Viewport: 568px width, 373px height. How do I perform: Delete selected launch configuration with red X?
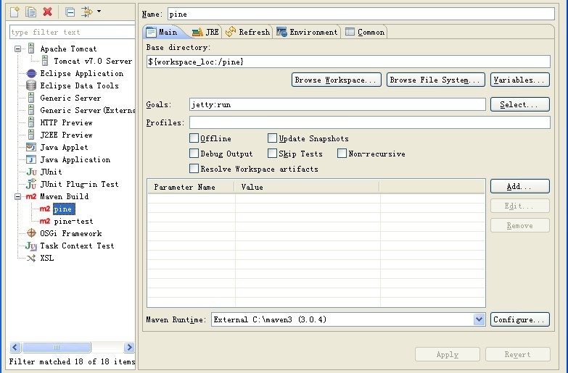[x=47, y=12]
